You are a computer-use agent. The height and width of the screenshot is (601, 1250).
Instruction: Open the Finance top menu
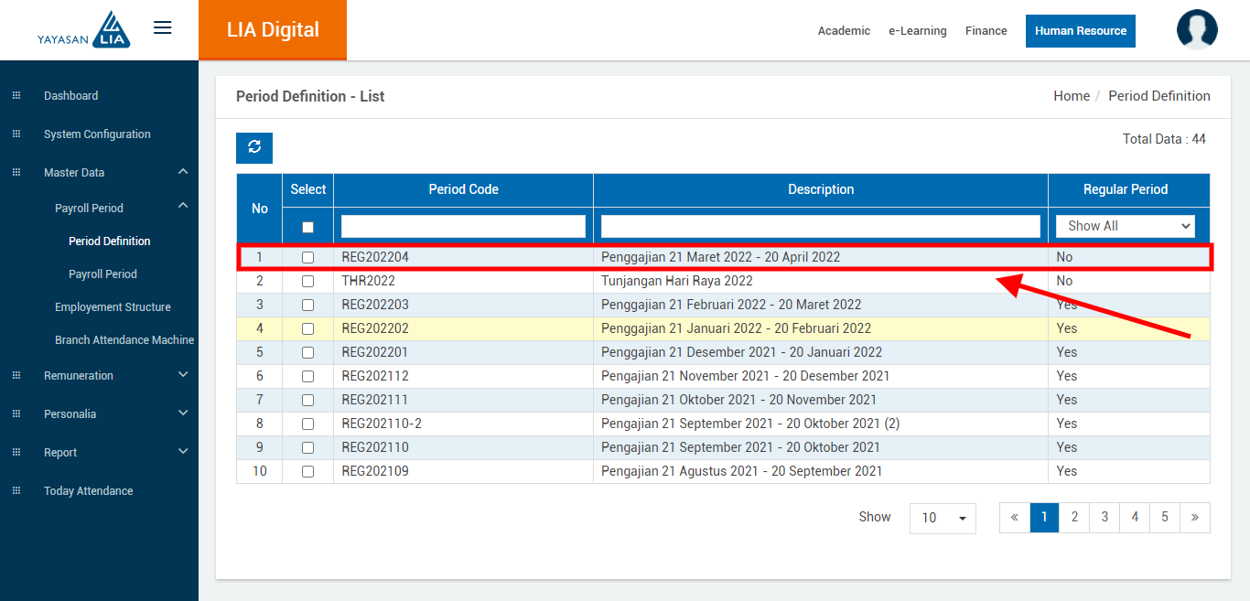point(986,31)
